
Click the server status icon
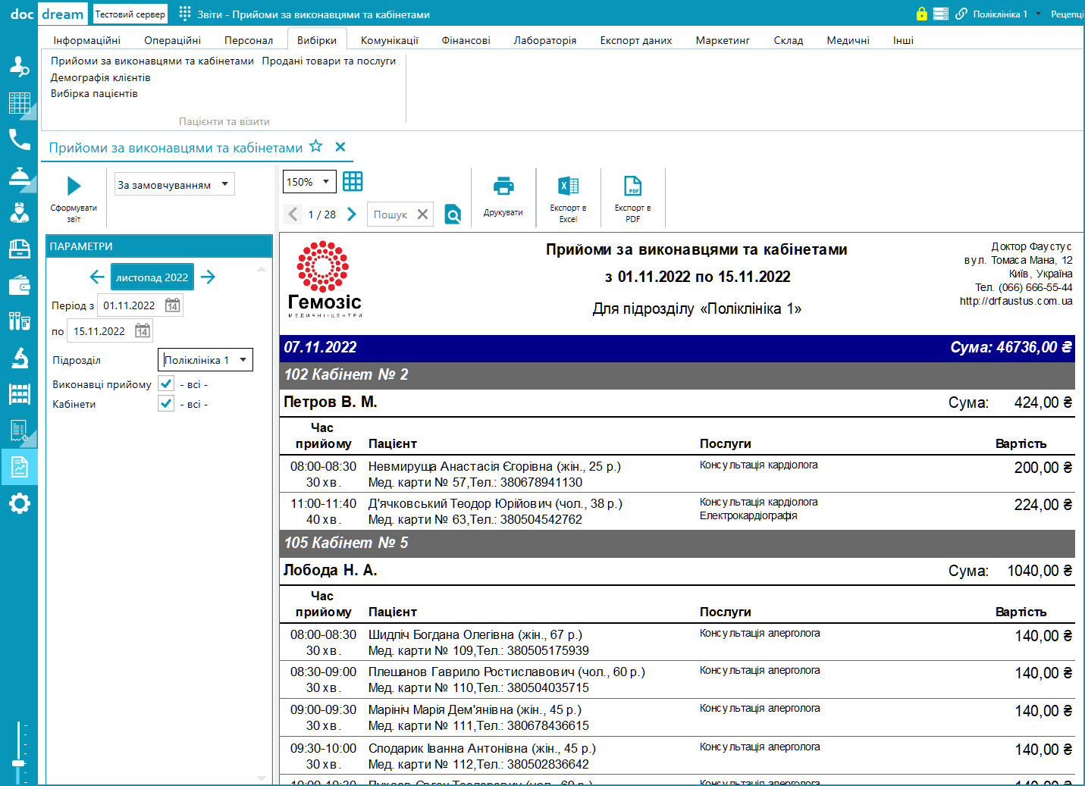click(941, 14)
